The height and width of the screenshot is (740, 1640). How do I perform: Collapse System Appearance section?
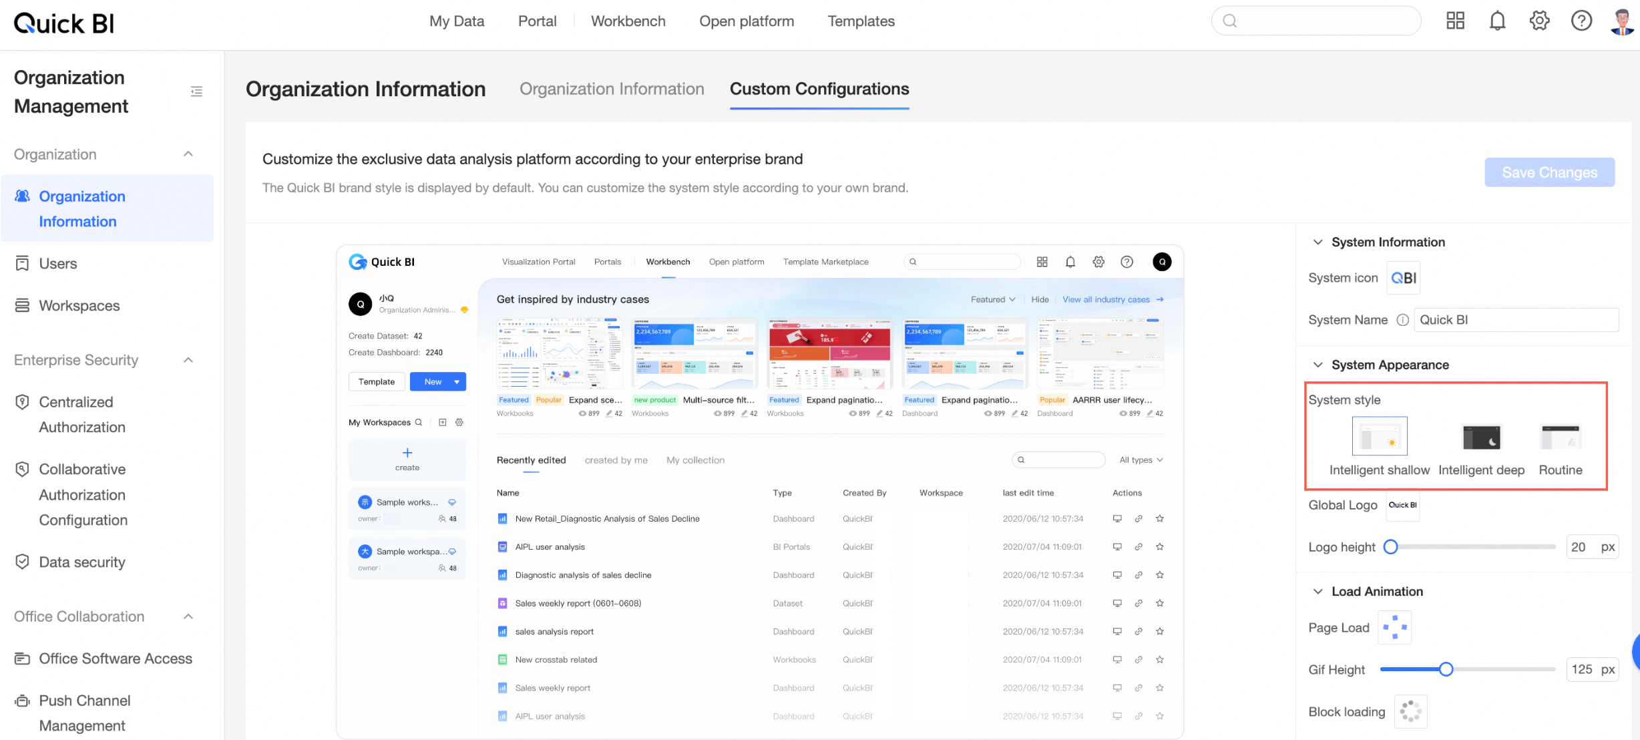[1317, 365]
